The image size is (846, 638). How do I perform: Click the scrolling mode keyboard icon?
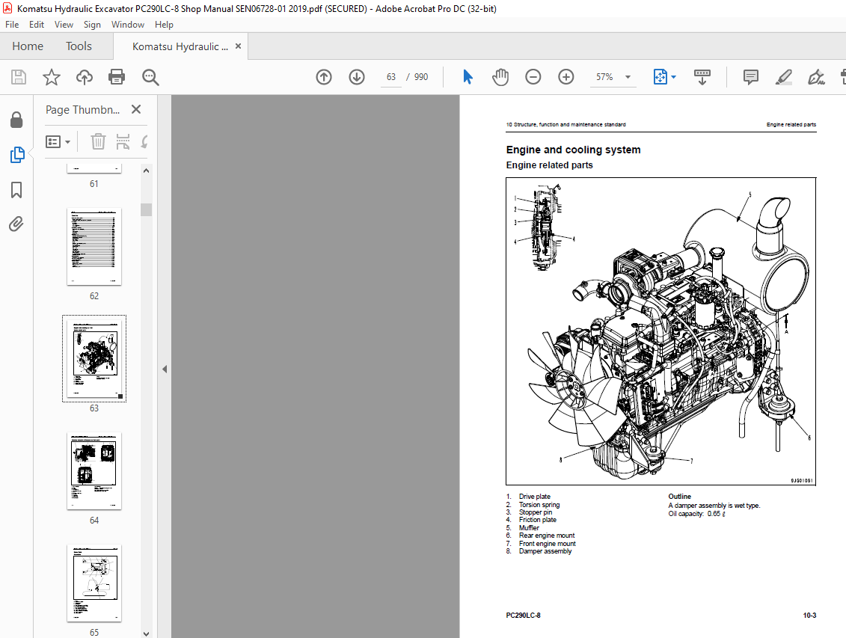click(702, 77)
